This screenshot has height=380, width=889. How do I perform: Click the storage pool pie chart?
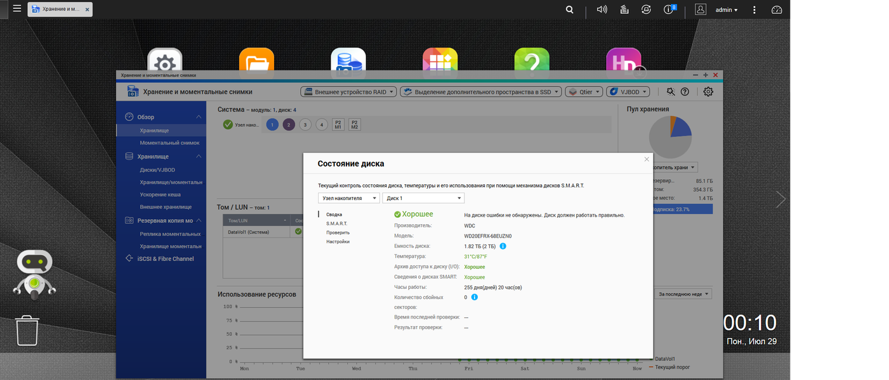tap(670, 137)
